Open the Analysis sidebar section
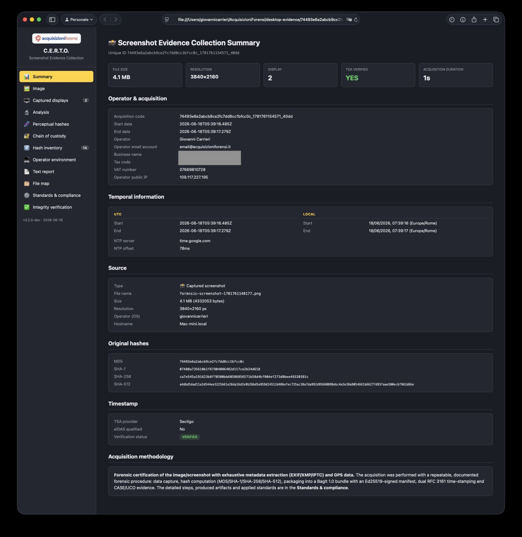522x537 pixels. [x=56, y=112]
